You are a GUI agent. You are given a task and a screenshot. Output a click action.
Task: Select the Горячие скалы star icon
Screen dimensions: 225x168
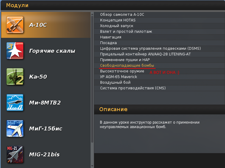click(x=15, y=51)
